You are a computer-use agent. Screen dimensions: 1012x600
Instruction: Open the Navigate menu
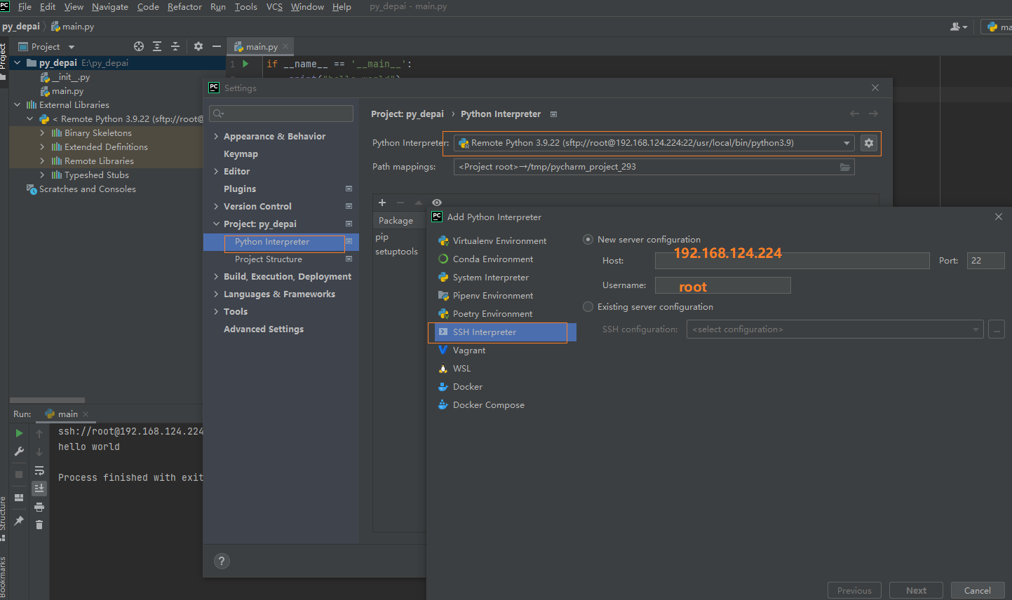click(110, 7)
